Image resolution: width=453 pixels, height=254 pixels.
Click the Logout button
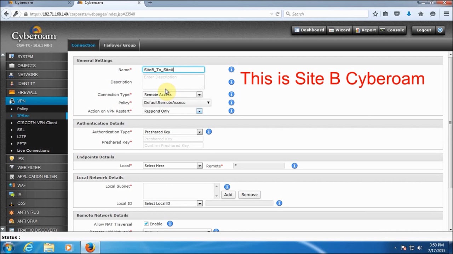[x=424, y=30]
